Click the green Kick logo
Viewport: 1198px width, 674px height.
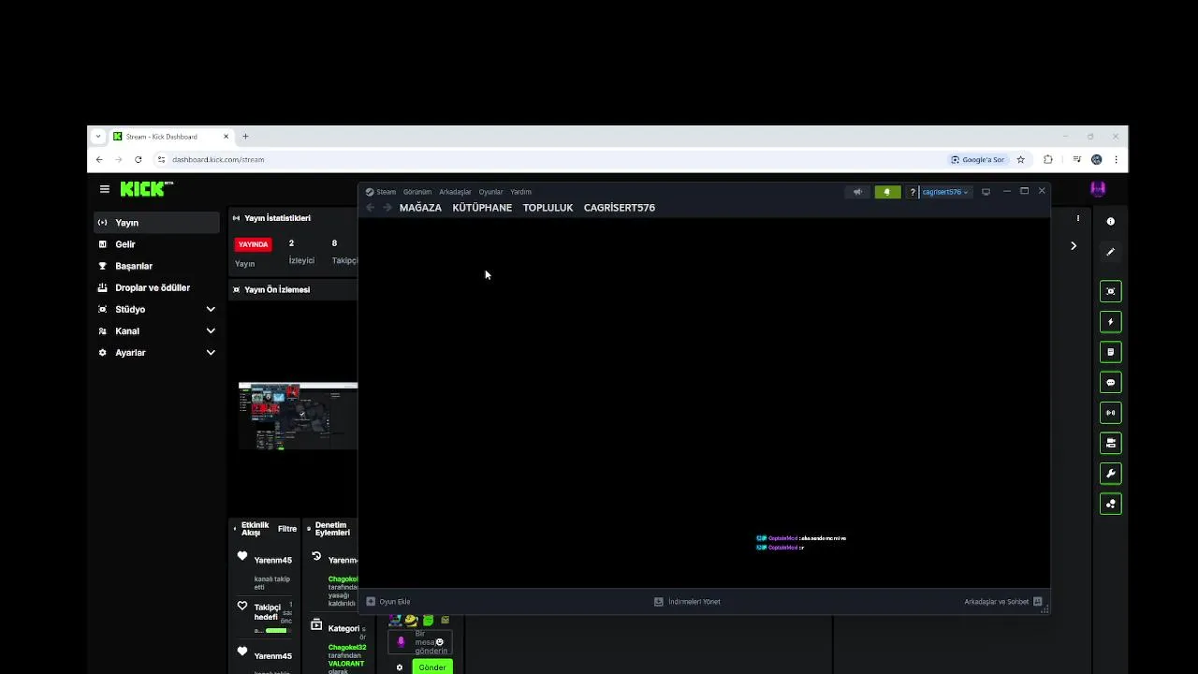coord(146,189)
